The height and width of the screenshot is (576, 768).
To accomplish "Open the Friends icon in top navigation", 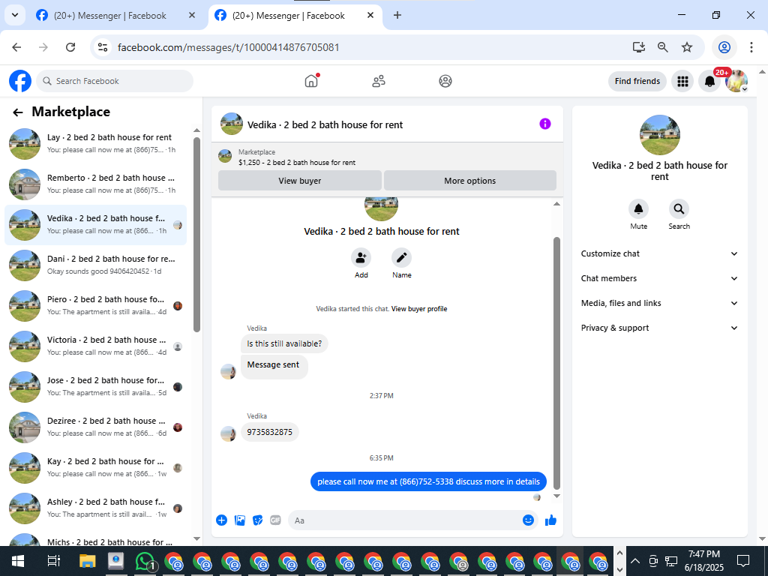I will pos(379,81).
